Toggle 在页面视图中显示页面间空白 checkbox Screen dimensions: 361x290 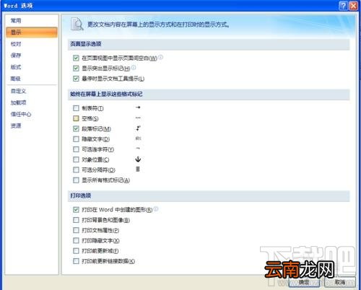pos(76,58)
